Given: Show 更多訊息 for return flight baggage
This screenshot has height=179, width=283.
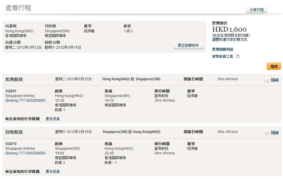Looking at the screenshot, I should tap(53, 172).
